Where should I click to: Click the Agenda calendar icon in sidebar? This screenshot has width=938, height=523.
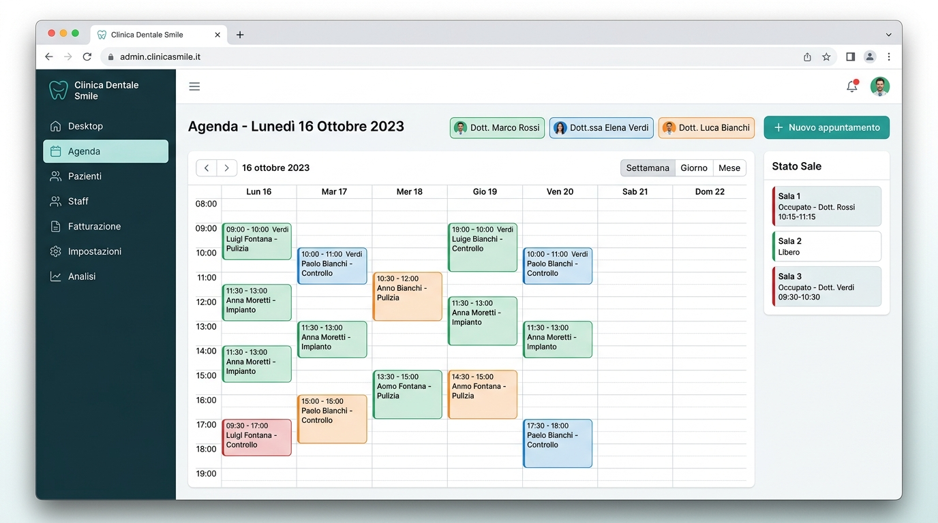(56, 151)
